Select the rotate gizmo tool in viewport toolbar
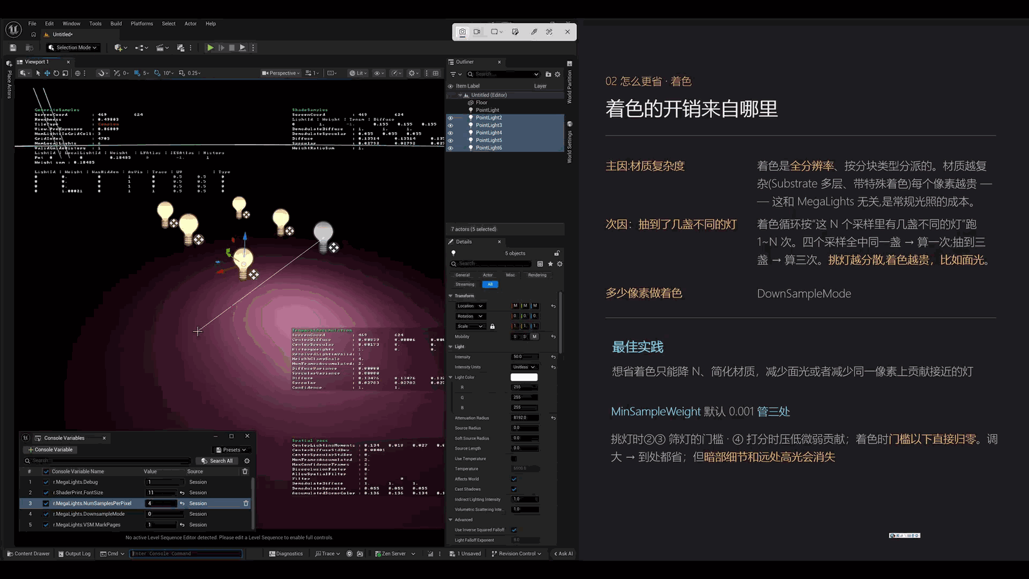This screenshot has height=579, width=1029. [x=56, y=73]
